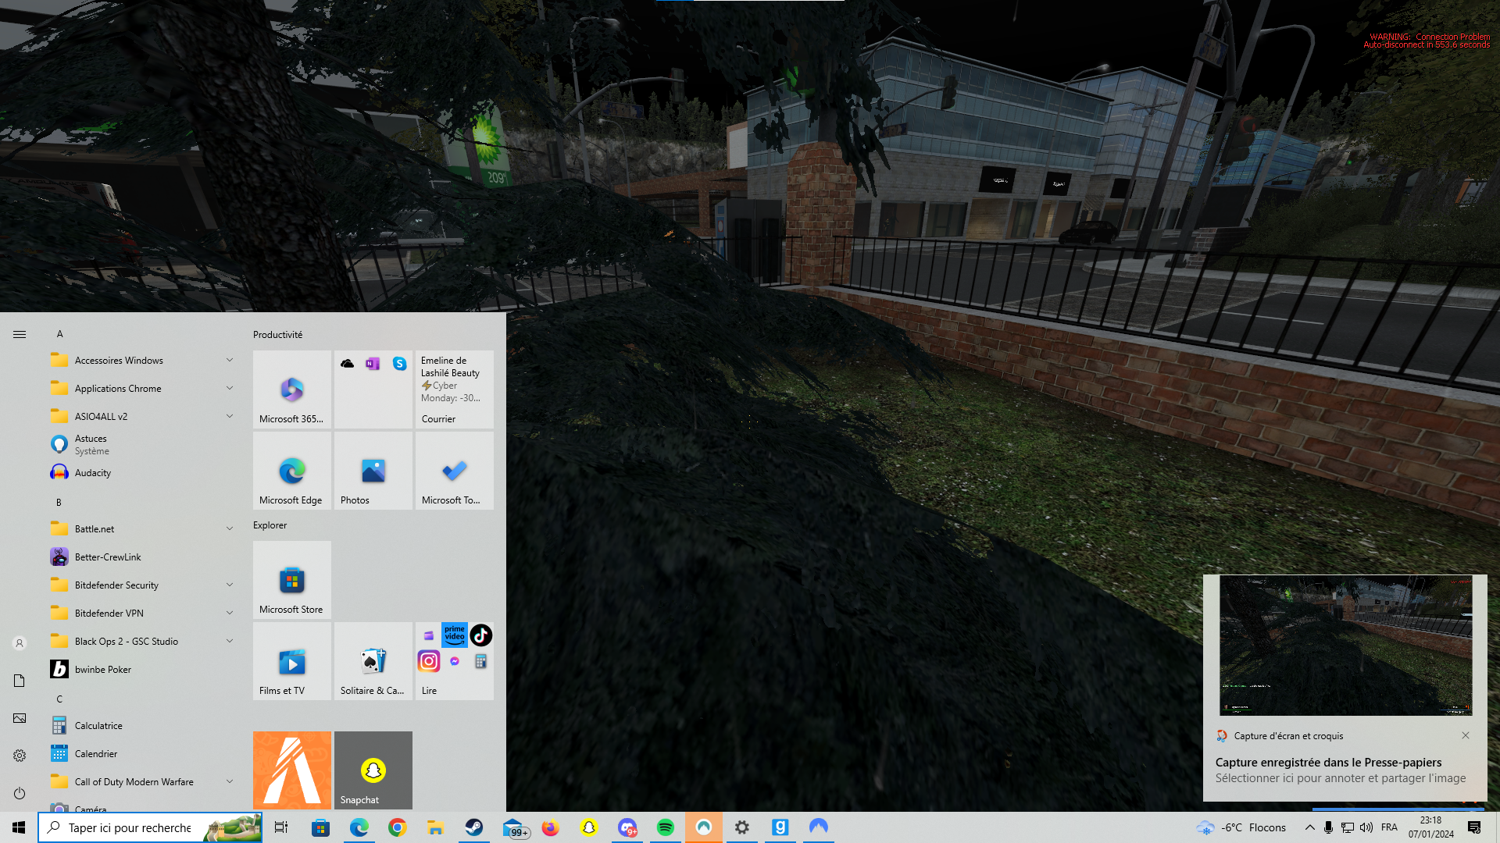
Task: Dismiss the Capture d'écran et croquis notification
Action: (1466, 735)
